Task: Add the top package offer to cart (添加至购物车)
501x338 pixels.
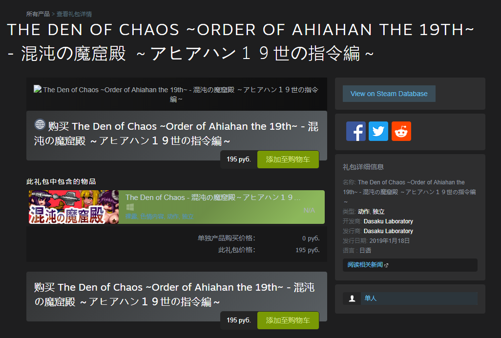Action: [288, 159]
